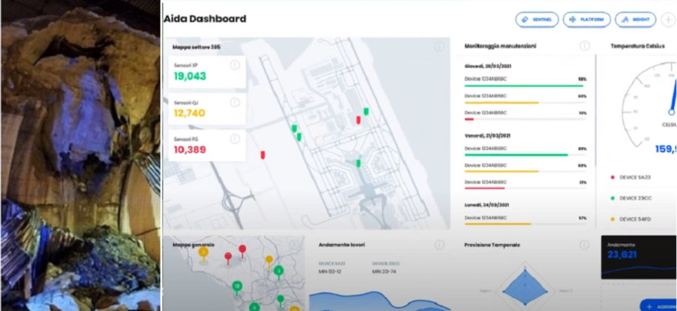Image resolution: width=677 pixels, height=311 pixels.
Task: Select the yellow pin numbered 7 on Mappa generale
Action: click(203, 252)
